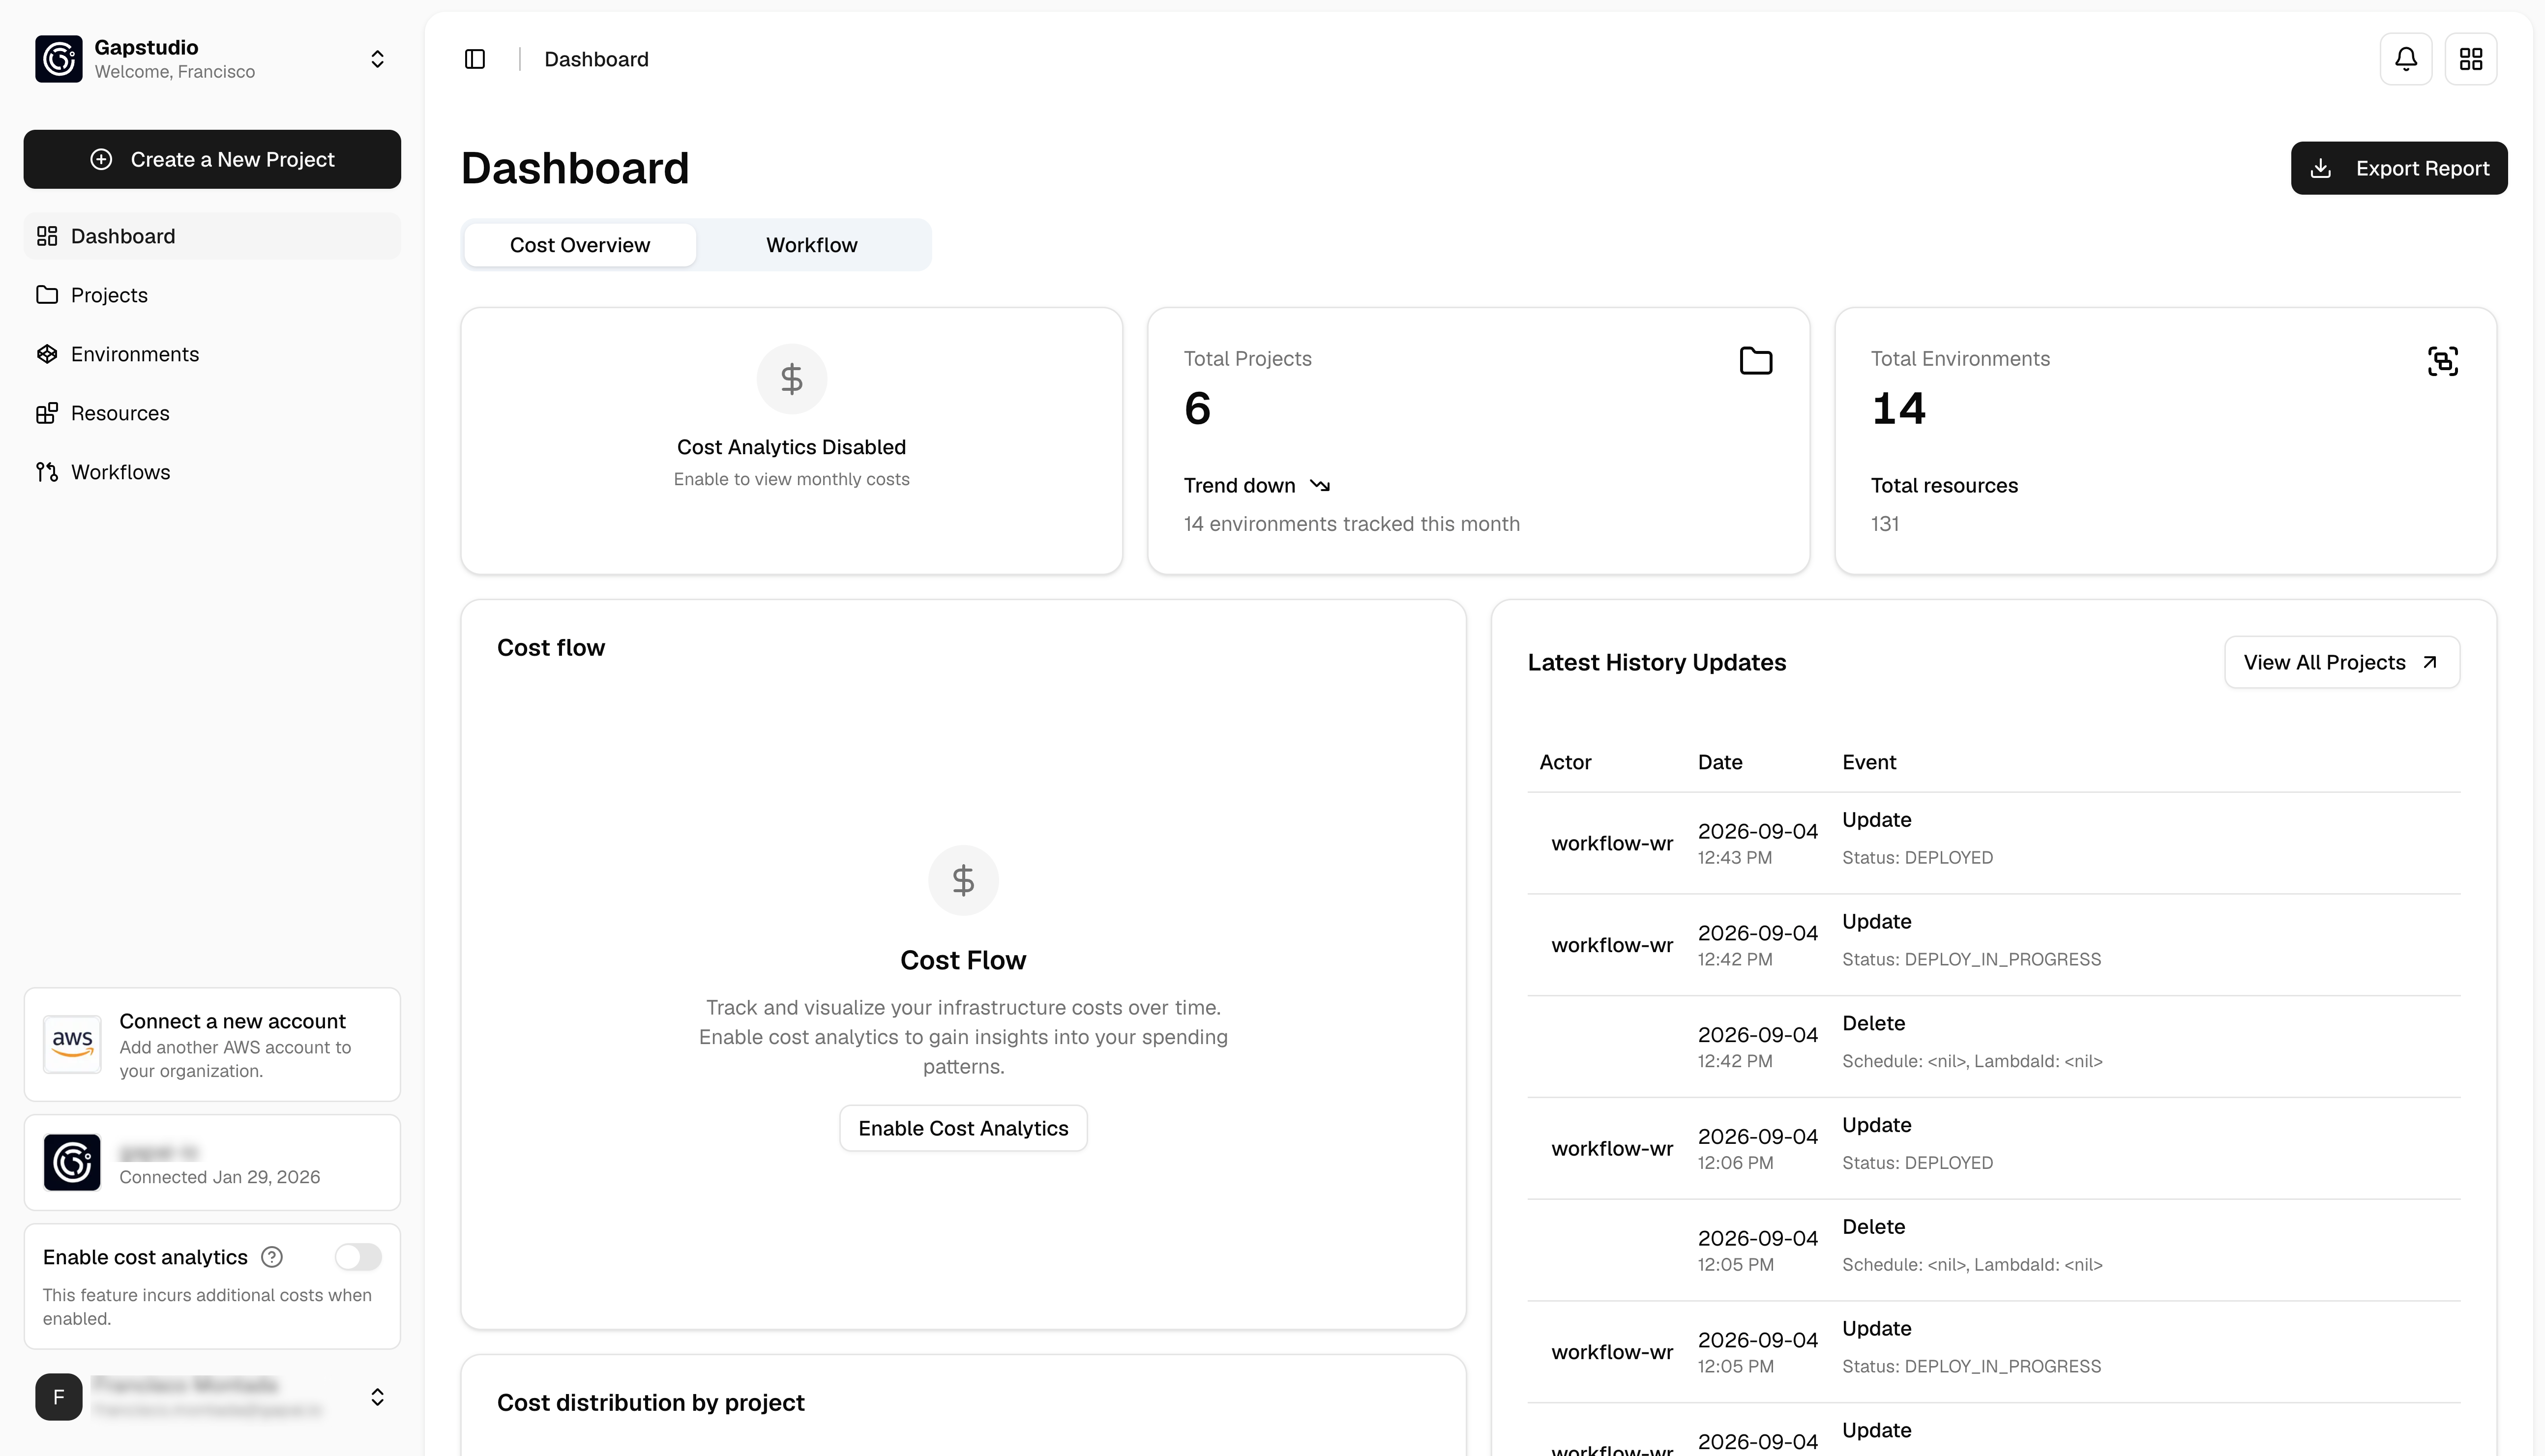Screen dimensions: 2545x1456
Task: Click the Gapstudio logo icon
Action: (58, 59)
